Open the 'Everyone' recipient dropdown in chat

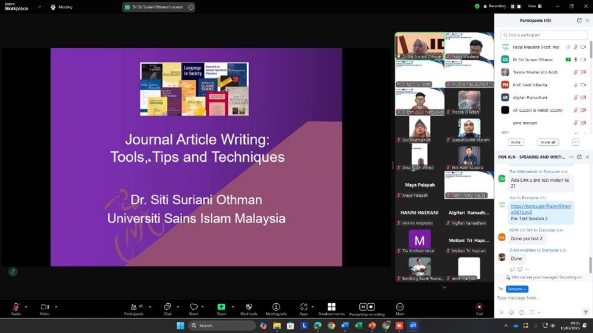click(517, 289)
